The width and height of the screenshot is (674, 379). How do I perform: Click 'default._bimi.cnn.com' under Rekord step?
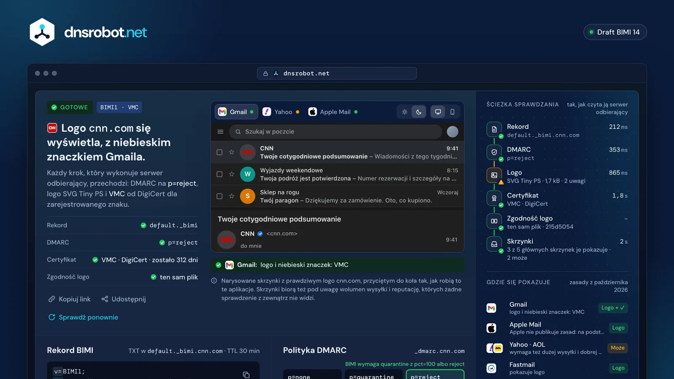point(543,135)
